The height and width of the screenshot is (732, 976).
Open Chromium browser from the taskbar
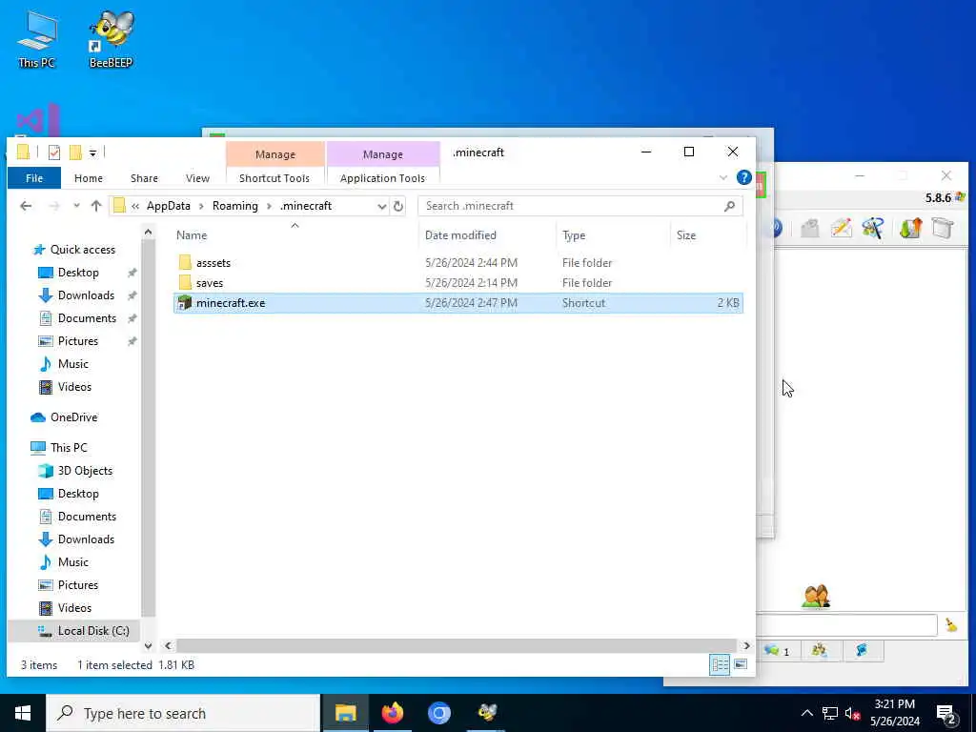pyautogui.click(x=438, y=713)
